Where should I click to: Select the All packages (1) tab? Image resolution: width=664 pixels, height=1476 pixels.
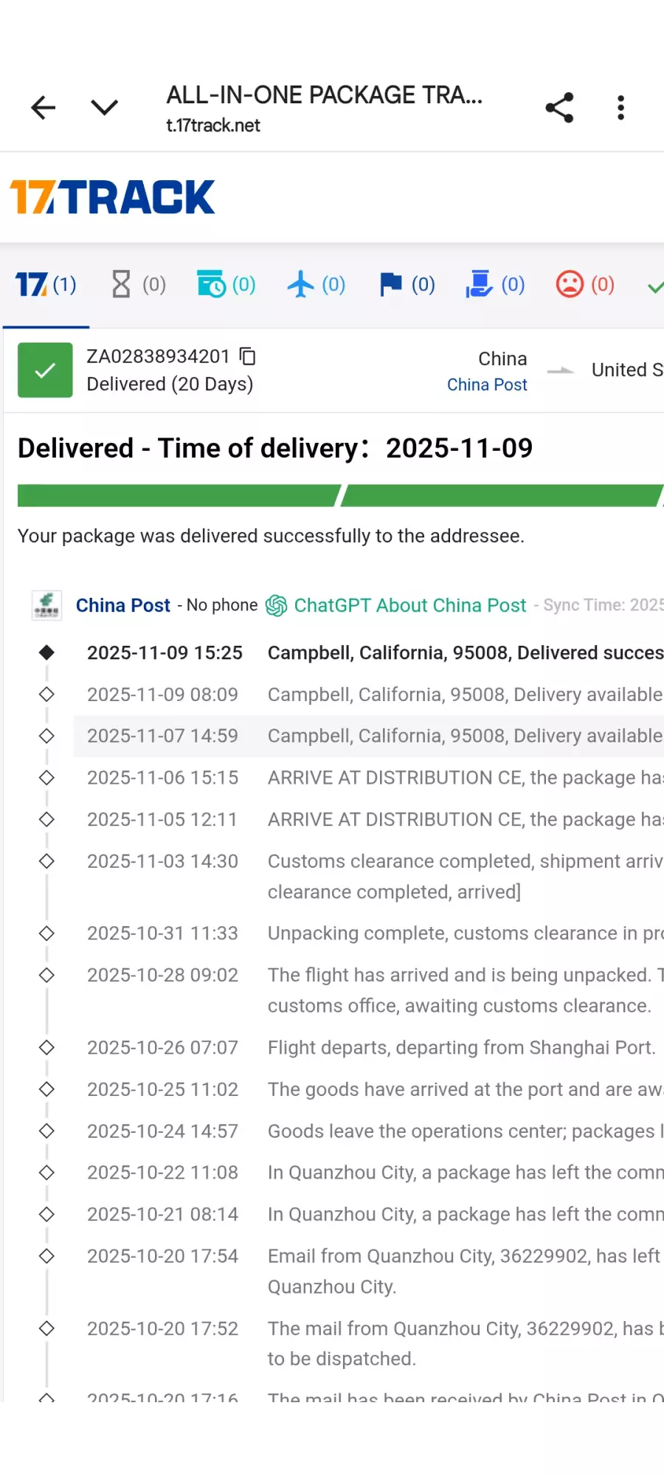click(x=46, y=285)
